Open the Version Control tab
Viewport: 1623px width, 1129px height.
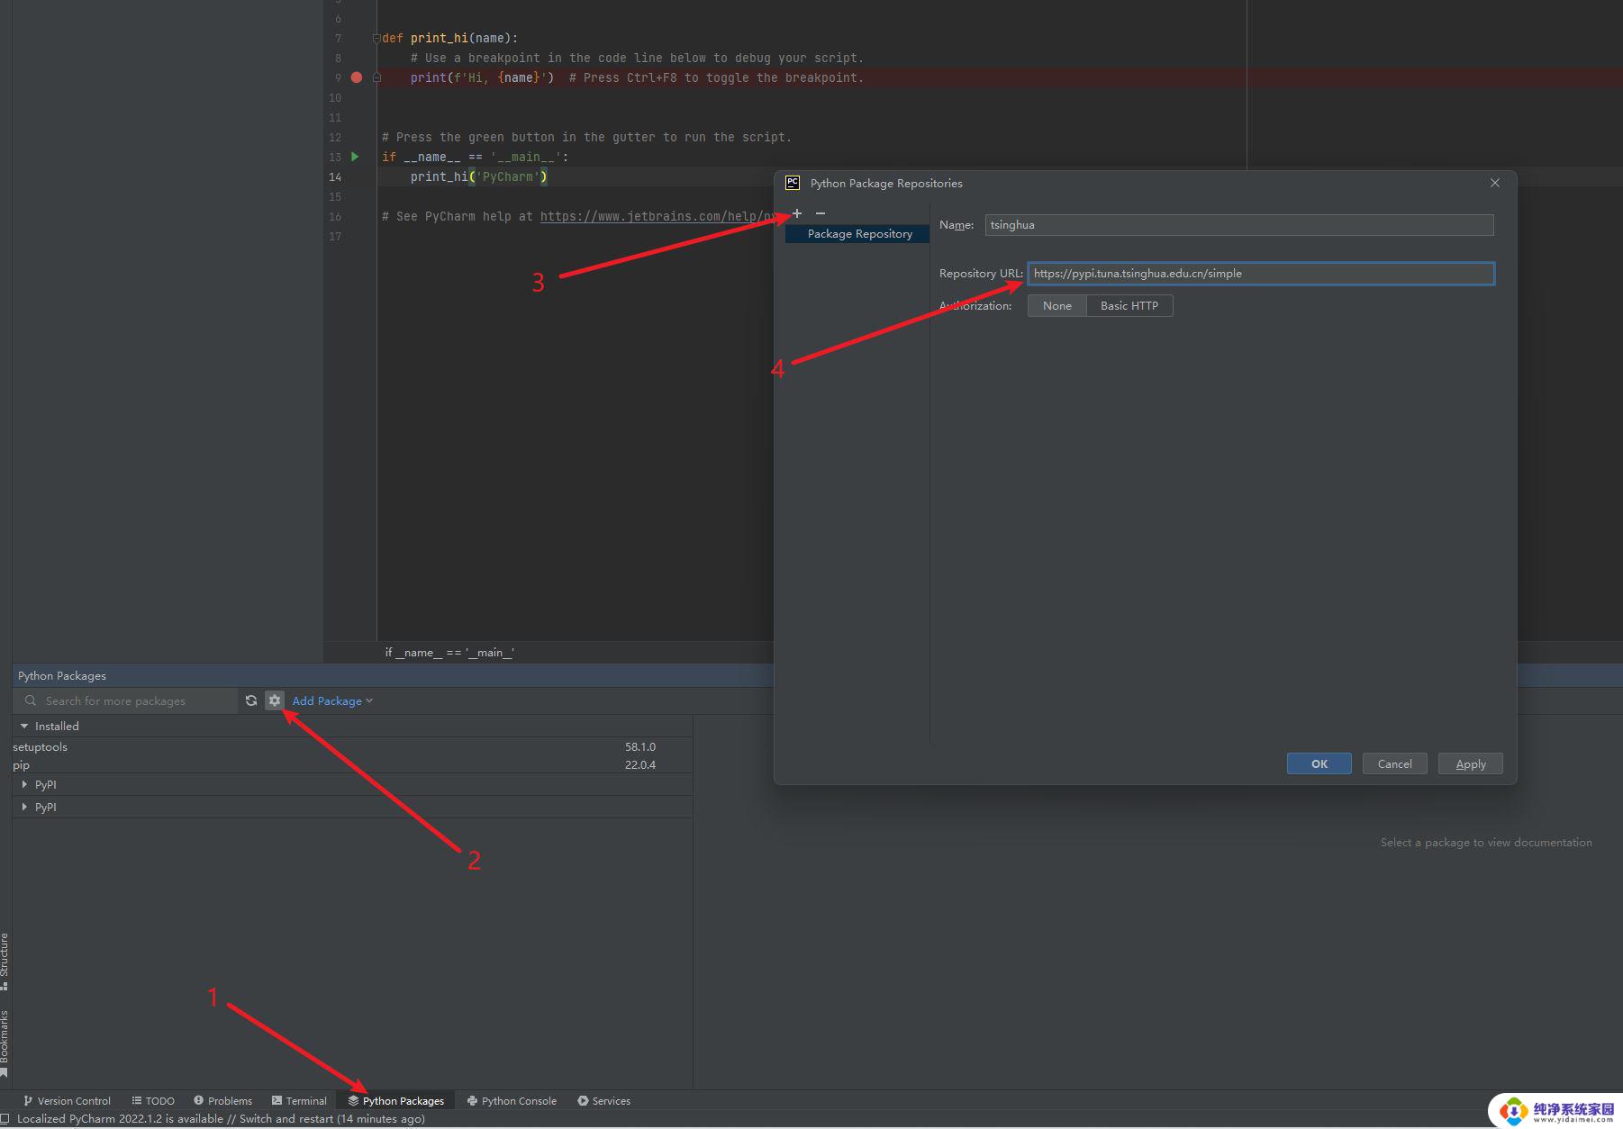click(67, 1100)
